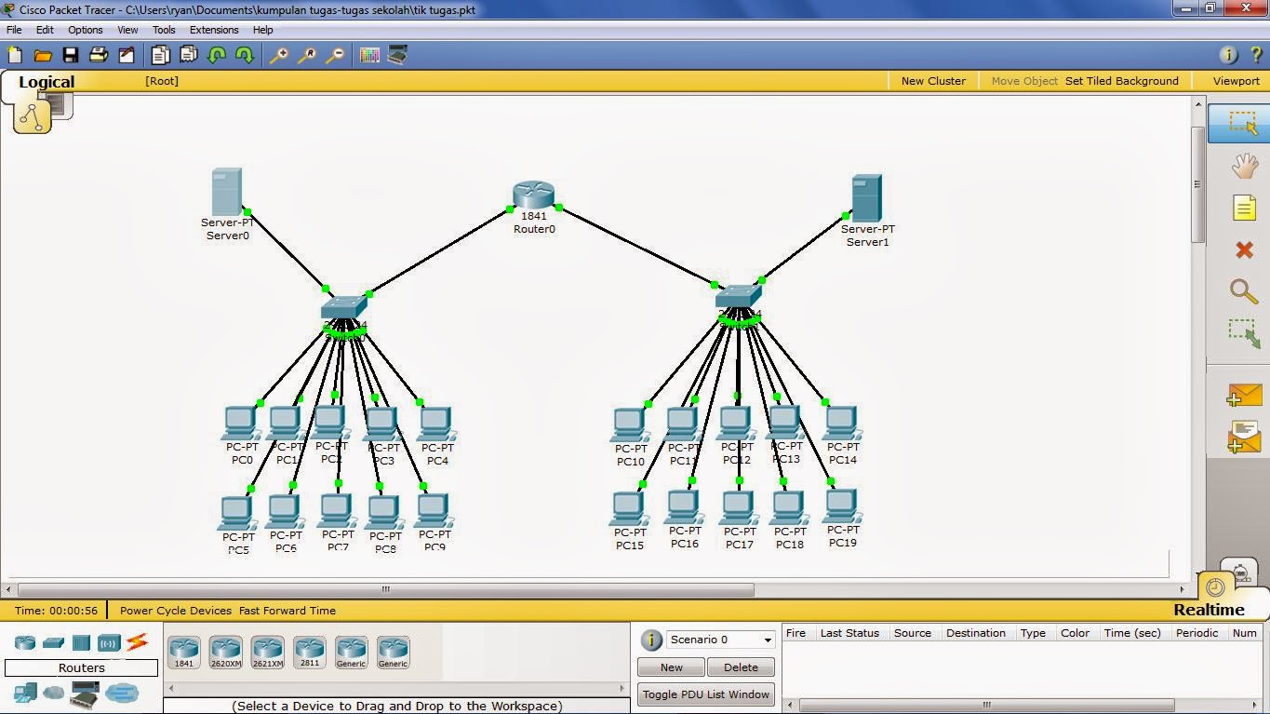Open the Tools menu
The image size is (1270, 714).
click(x=164, y=30)
